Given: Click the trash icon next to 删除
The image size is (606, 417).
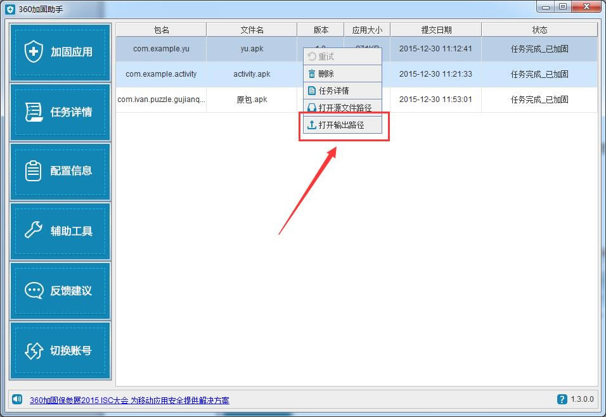Looking at the screenshot, I should 311,74.
